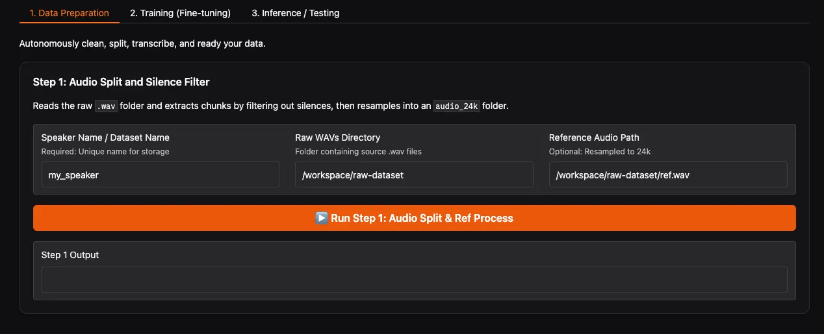Click the "Folder containing source .wav files" hint
Image resolution: width=824 pixels, height=334 pixels.
pyautogui.click(x=358, y=152)
